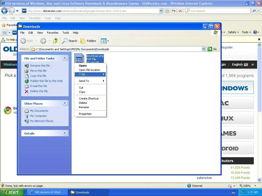Click Internet Explorer Refresh icon
Viewport: 262px width, 196px height.
pos(174,11)
